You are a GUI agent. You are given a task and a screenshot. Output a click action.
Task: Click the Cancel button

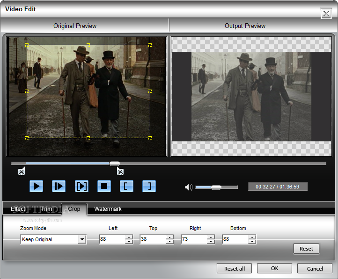pos(315,268)
